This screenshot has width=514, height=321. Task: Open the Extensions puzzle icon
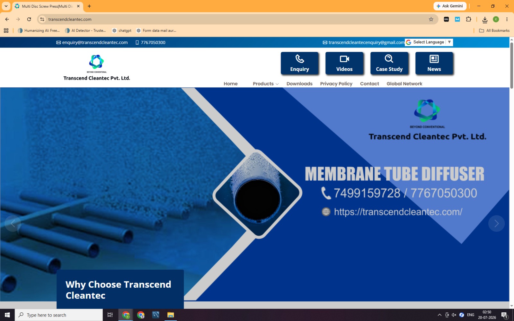pos(468,19)
